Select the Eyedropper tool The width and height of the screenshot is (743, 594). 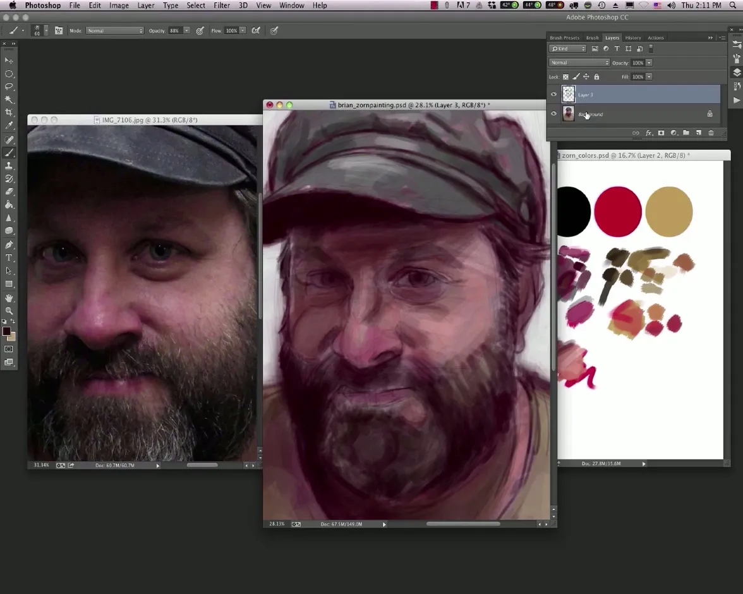9,126
